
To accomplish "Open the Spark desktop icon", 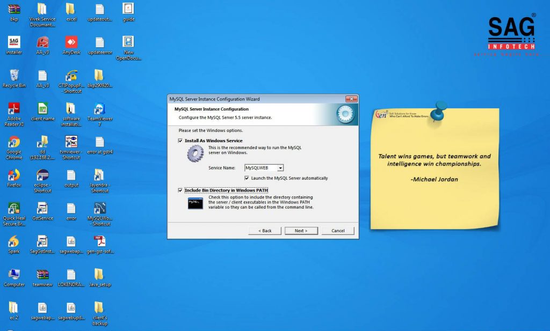I will tap(14, 242).
